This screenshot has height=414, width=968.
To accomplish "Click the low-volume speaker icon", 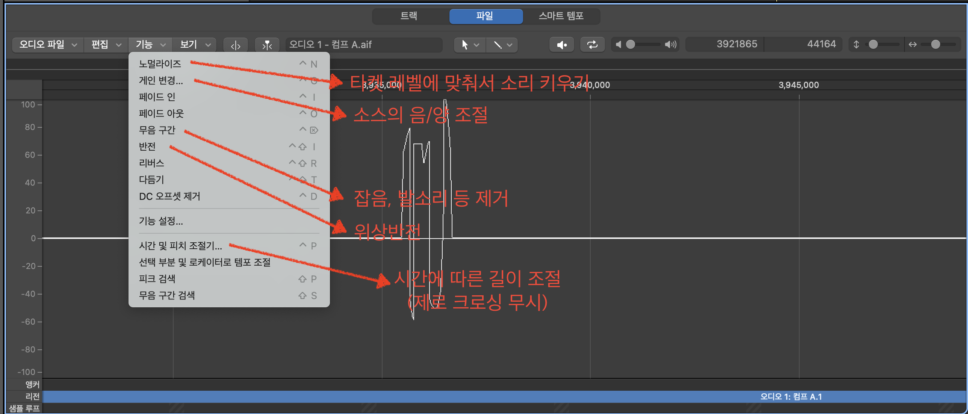I will pos(618,45).
